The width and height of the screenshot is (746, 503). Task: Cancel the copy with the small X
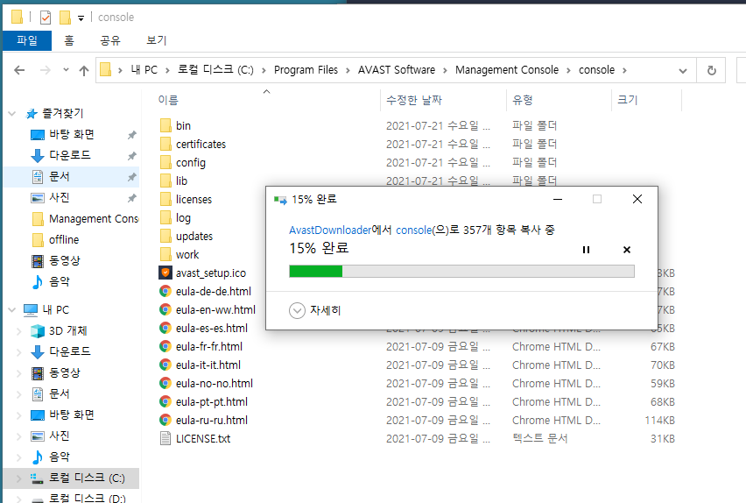627,250
